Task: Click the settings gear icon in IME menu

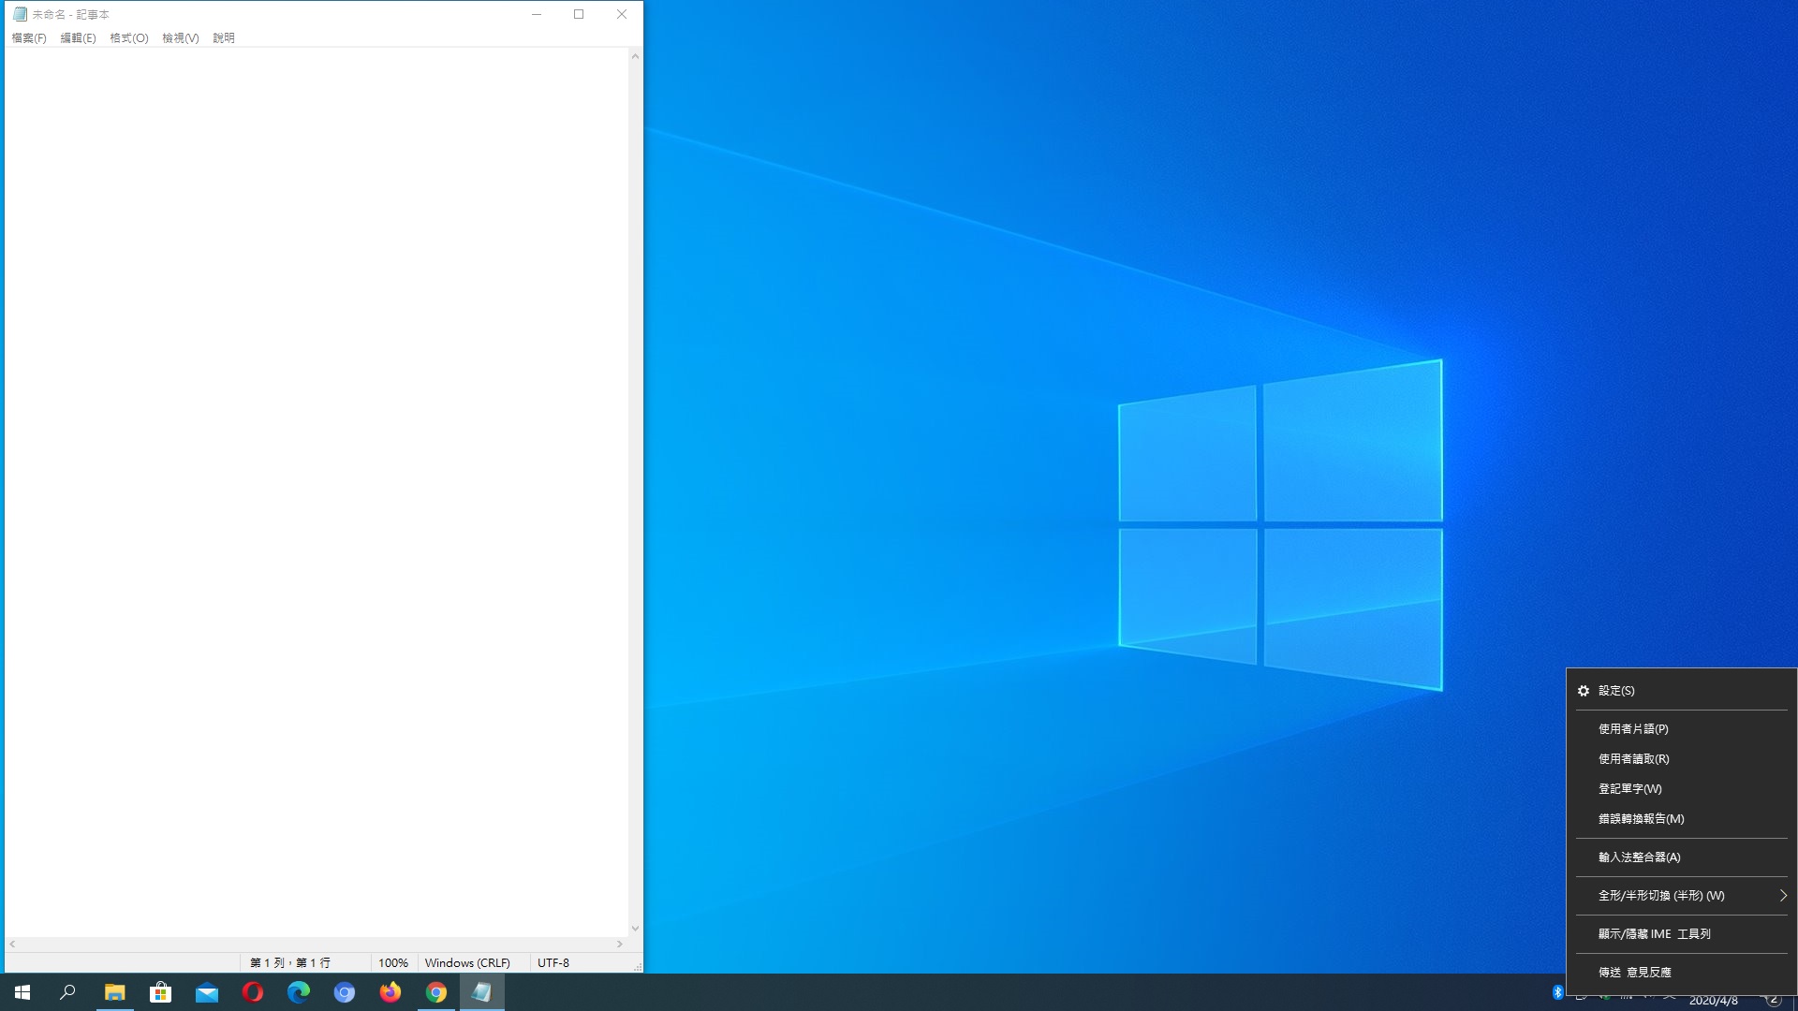Action: [x=1584, y=691]
